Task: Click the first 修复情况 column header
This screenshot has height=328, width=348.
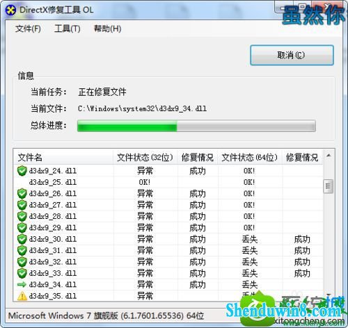Action: (198, 157)
